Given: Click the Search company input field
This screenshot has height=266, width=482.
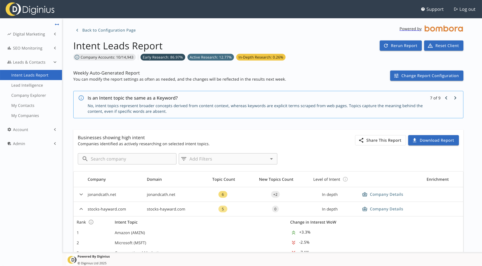Looking at the screenshot, I should tap(127, 159).
